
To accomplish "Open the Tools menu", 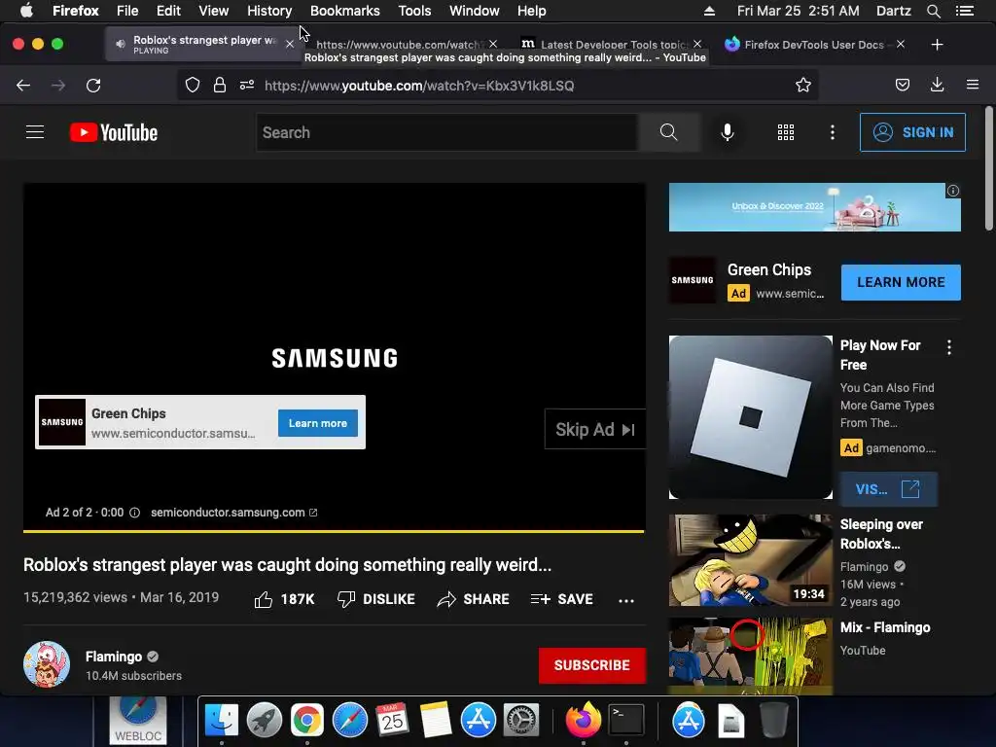I will 414,11.
